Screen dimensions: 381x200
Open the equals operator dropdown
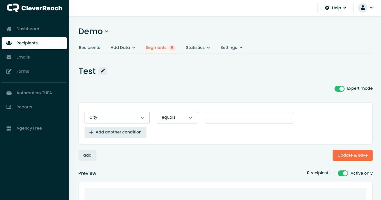pyautogui.click(x=177, y=118)
